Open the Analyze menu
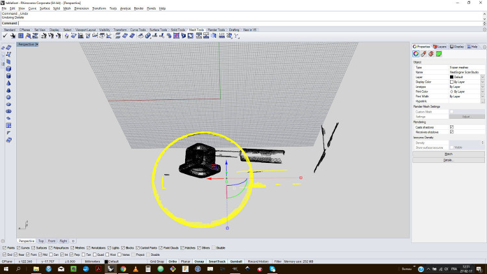This screenshot has height=274, width=487. 125,8
